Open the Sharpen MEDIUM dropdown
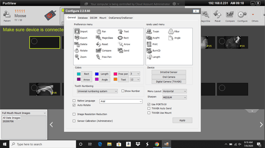Viewport: 265px width, 148px height. (x=174, y=97)
